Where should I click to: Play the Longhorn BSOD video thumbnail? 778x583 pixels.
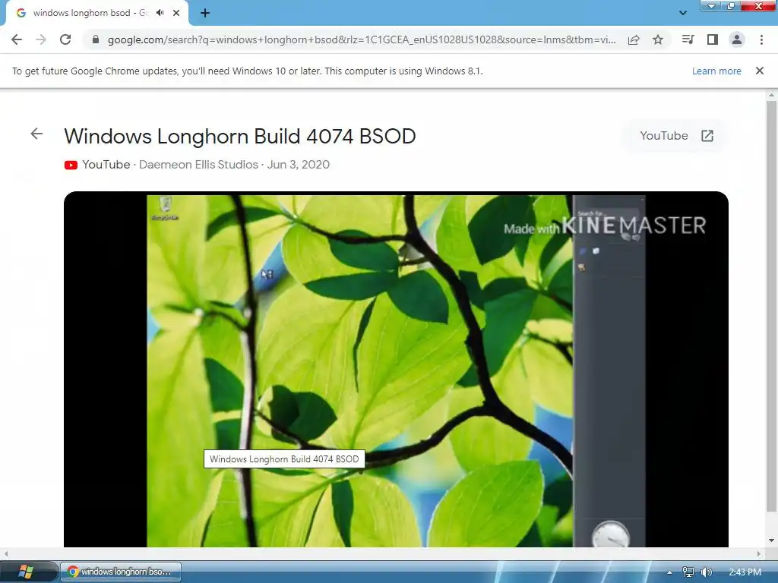pos(396,370)
